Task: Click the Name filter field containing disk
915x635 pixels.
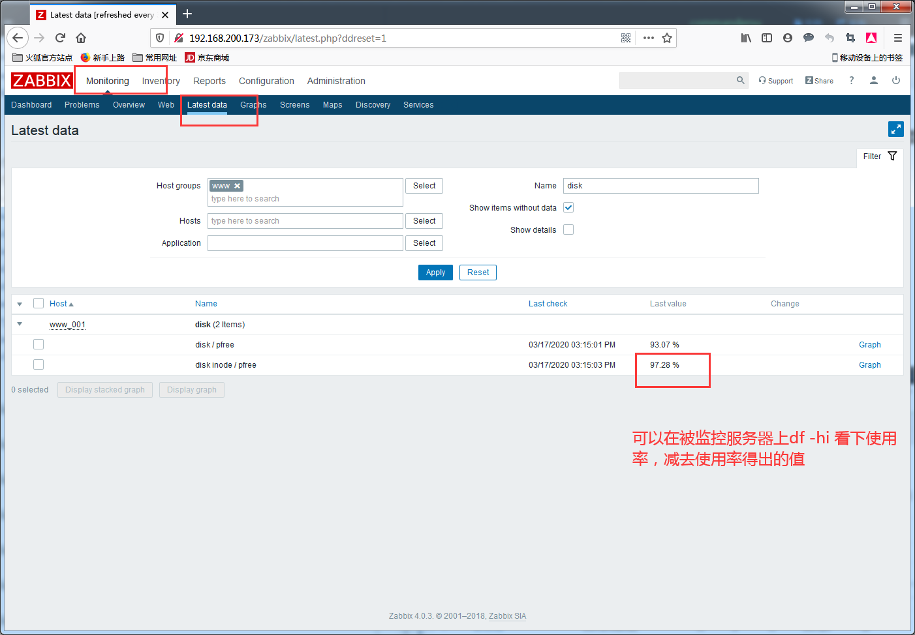Action: coord(661,186)
